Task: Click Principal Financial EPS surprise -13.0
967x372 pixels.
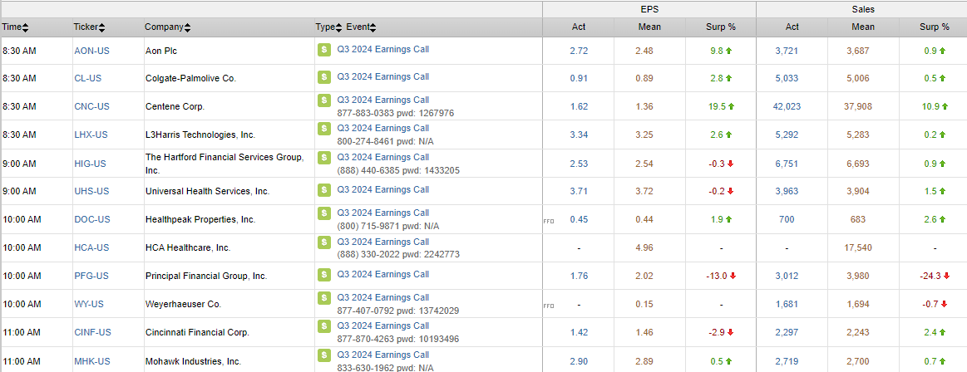Action: [715, 276]
